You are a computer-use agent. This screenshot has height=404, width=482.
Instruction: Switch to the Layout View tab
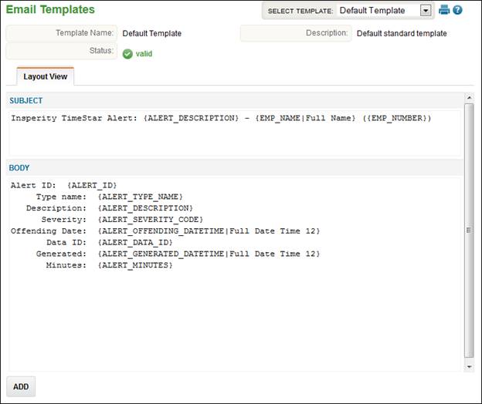coord(45,76)
